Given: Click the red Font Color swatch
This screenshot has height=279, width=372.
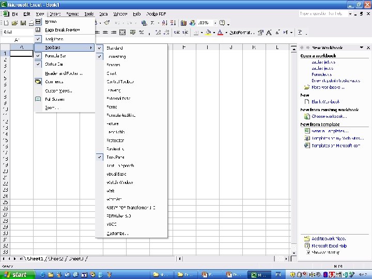Looking at the screenshot, I should click(221, 33).
